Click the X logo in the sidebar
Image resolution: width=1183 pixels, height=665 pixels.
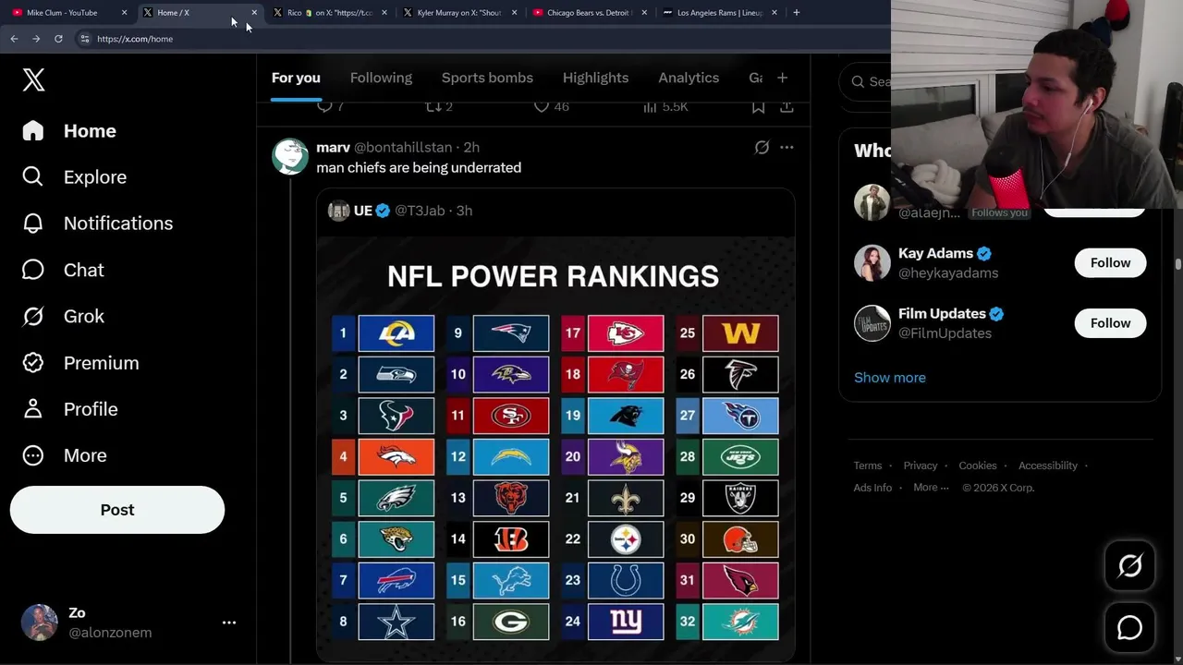(x=33, y=79)
